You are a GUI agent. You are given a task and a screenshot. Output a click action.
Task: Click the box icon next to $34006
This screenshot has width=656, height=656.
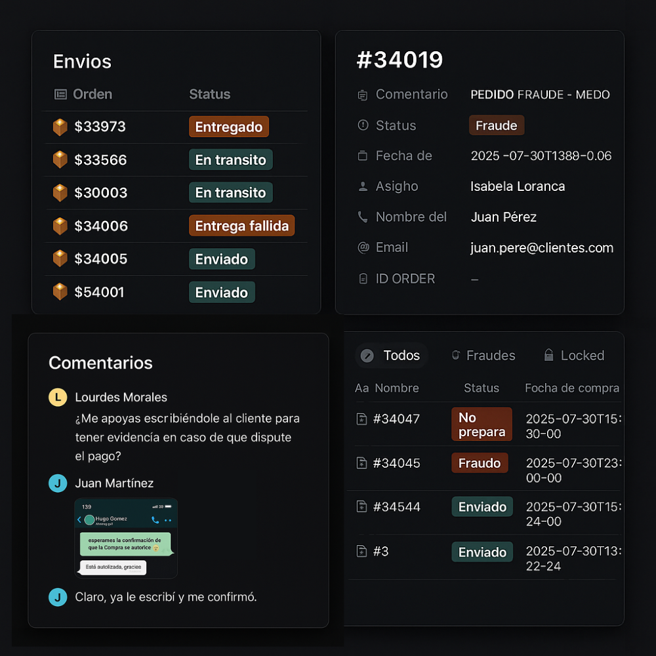pos(60,226)
